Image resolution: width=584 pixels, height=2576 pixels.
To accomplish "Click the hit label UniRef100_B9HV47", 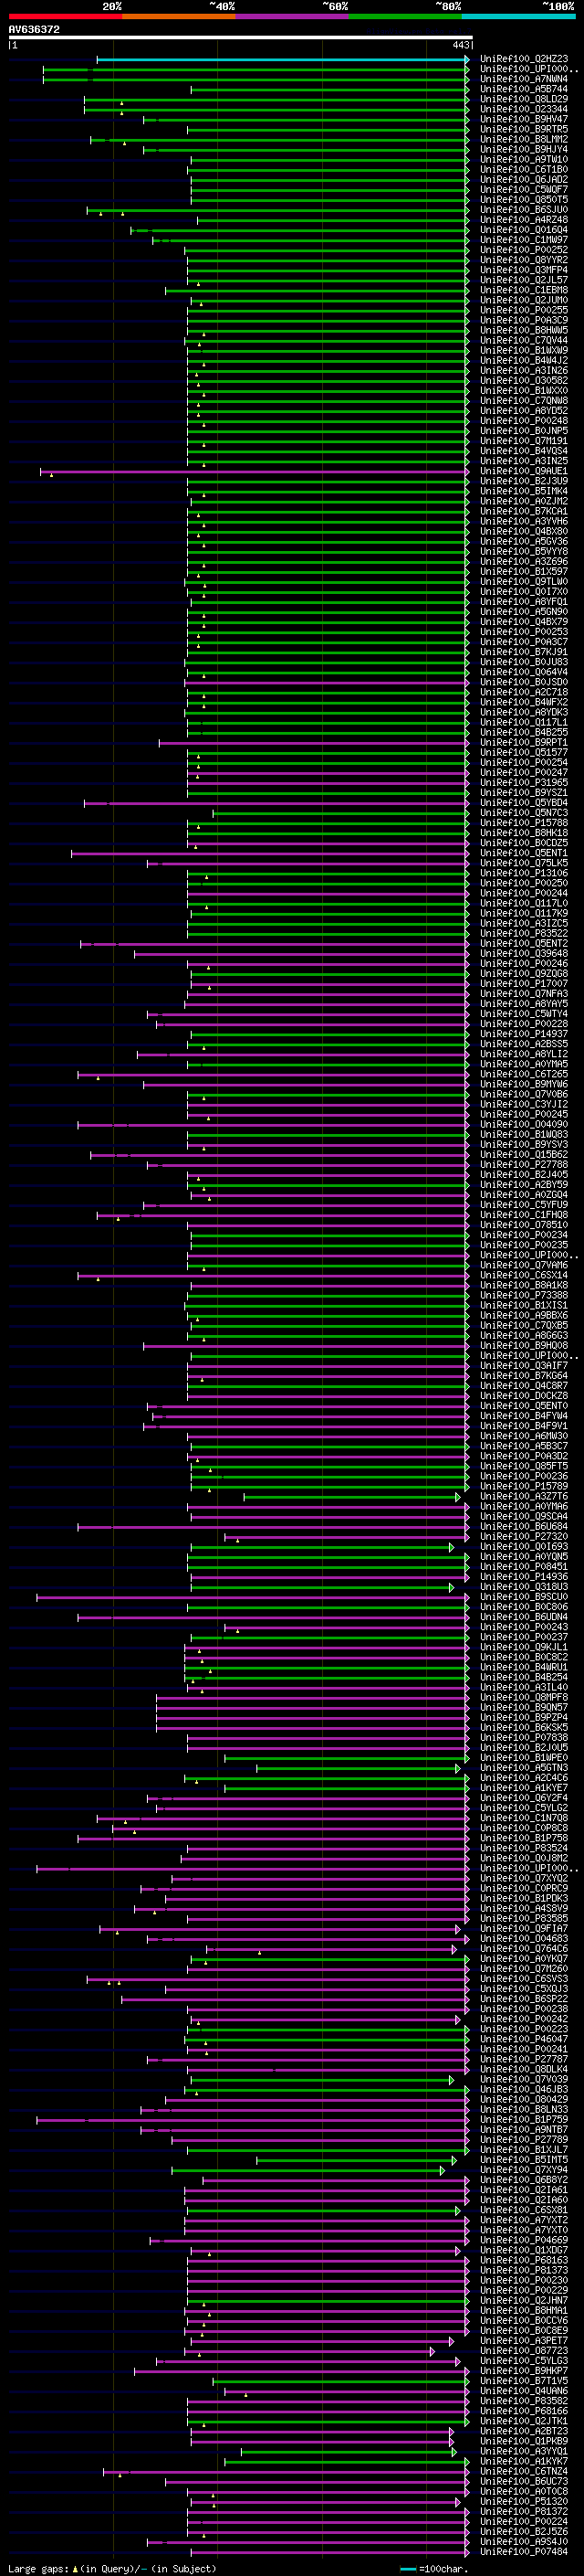I will 524,120.
